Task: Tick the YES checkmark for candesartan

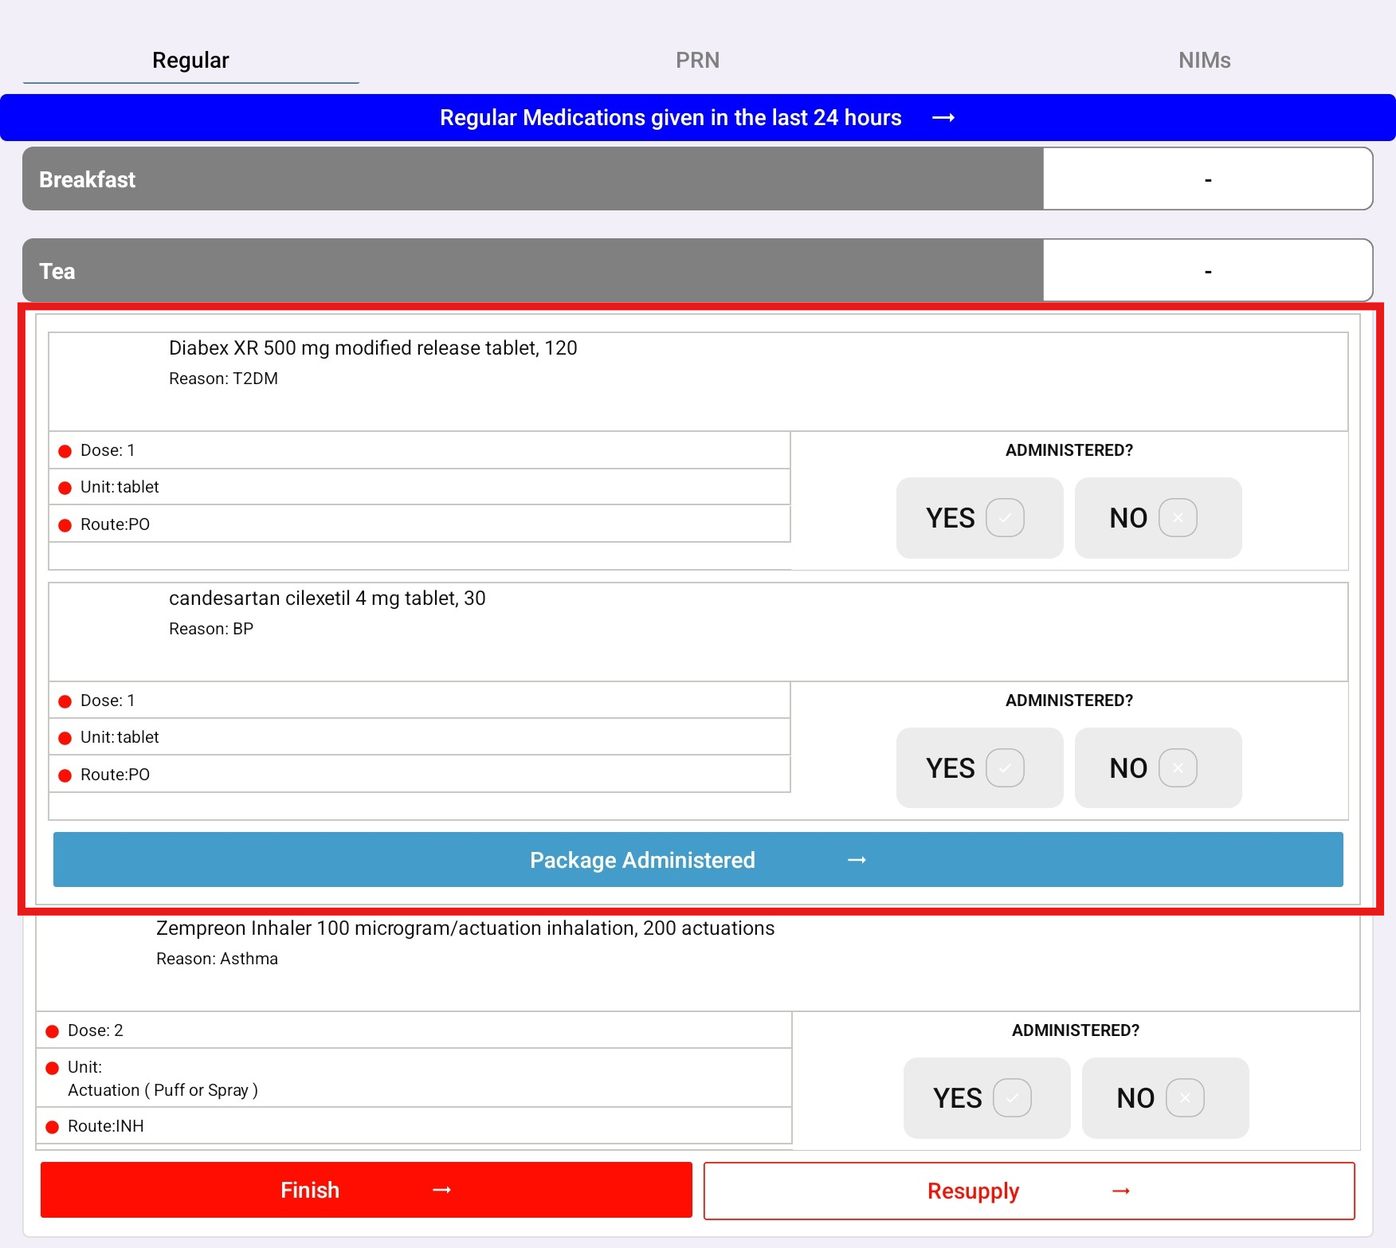Action: 1005,768
